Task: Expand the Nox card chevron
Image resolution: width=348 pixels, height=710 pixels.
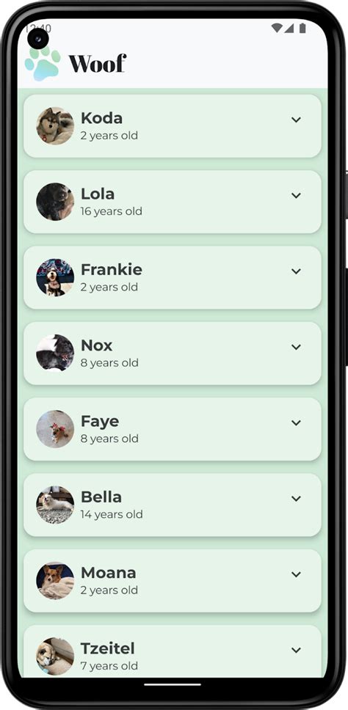Action: click(296, 347)
